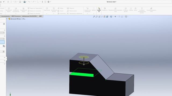This screenshot has width=172, height=96.
Task: Choose Вырез по траектории swept cut
Action: 35,8
